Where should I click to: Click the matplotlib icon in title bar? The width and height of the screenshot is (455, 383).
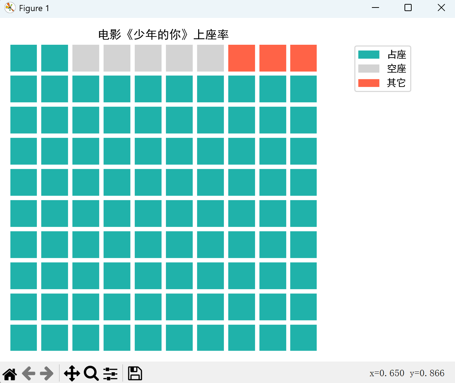click(10, 8)
